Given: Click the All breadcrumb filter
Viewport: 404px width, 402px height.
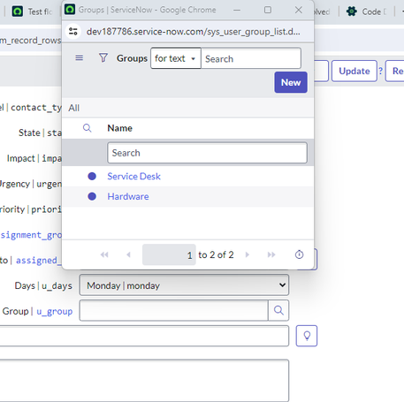Looking at the screenshot, I should (x=73, y=108).
